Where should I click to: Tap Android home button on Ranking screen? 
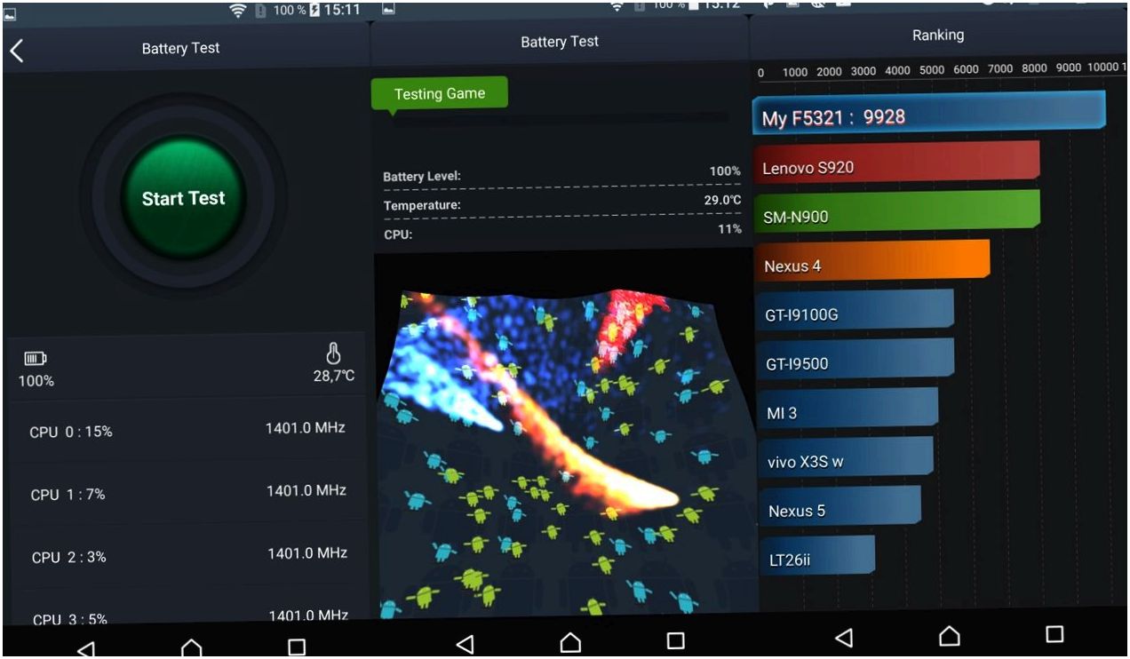tap(949, 635)
